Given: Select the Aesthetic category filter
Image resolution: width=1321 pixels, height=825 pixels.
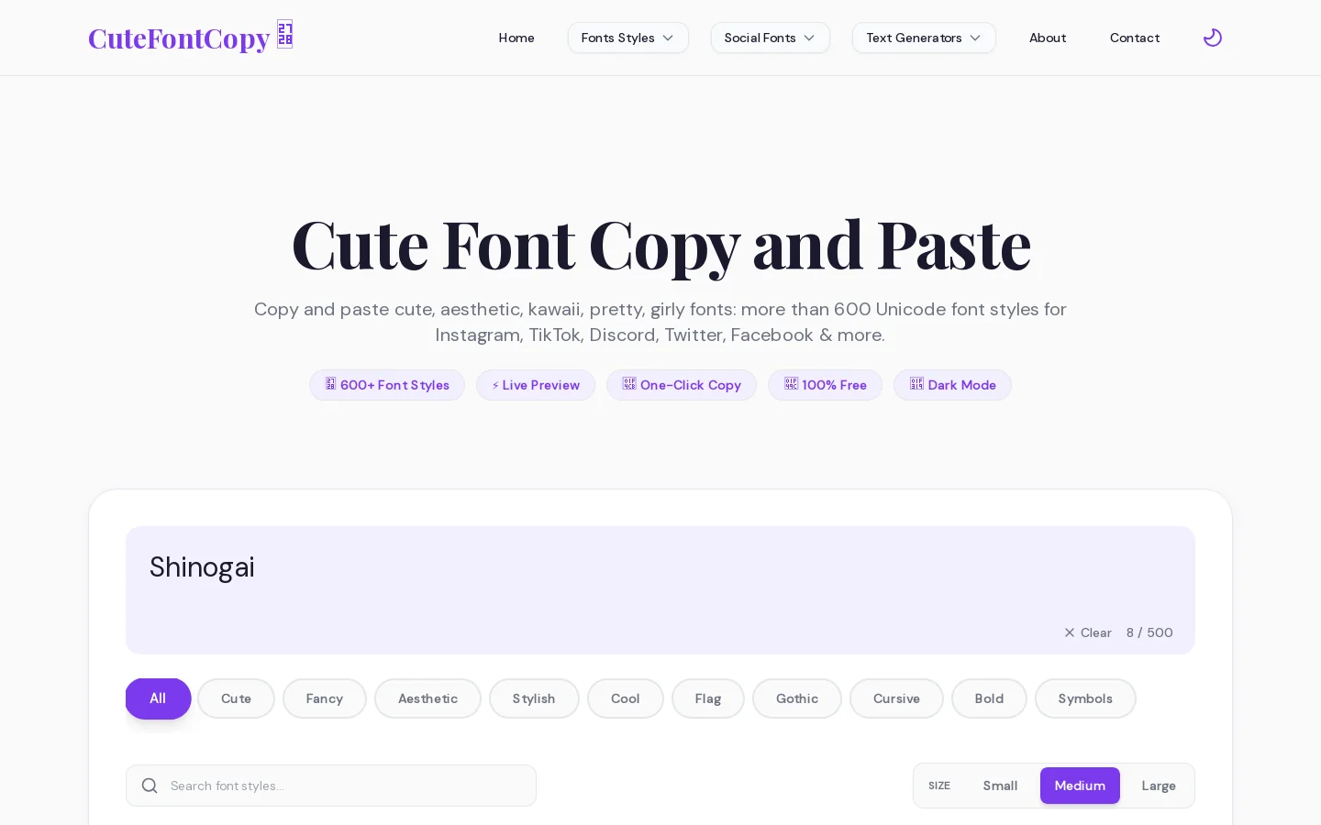Looking at the screenshot, I should pos(427,698).
